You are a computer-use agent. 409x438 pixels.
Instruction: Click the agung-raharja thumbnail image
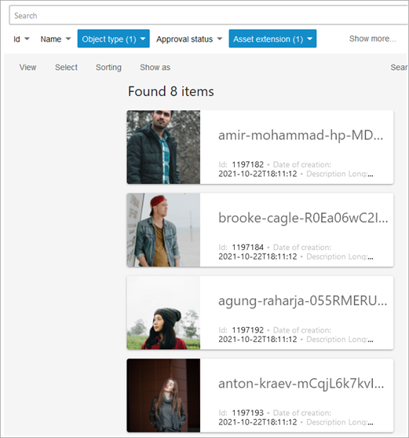[x=163, y=313]
